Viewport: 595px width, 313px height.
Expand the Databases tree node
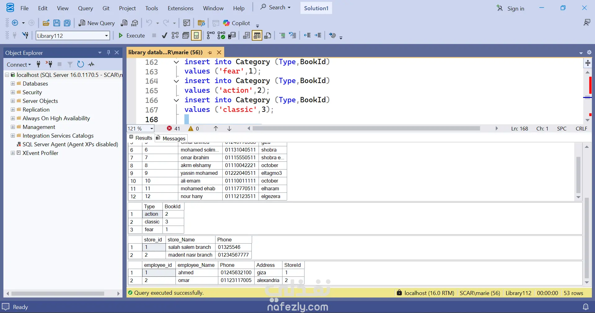(x=13, y=84)
